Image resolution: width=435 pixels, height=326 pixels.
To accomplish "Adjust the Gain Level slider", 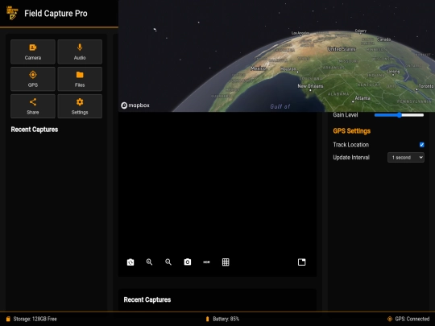I will 399,115.
